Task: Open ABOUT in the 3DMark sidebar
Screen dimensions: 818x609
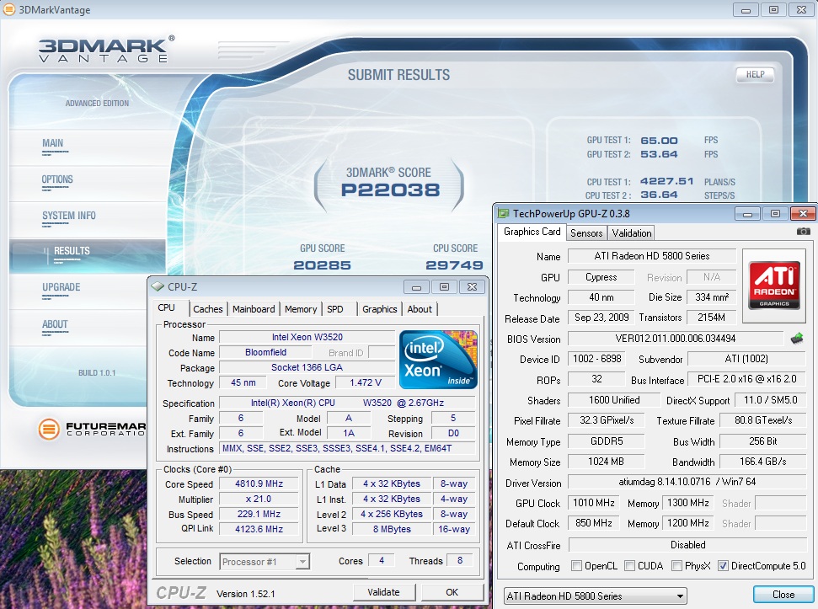Action: (x=55, y=324)
